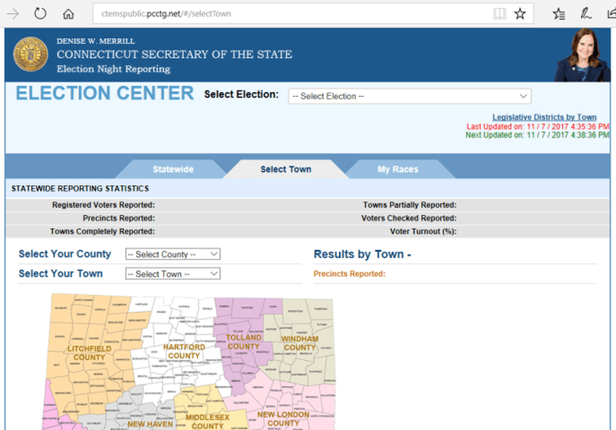The image size is (616, 430).
Task: Select Windham County on the map
Action: click(x=300, y=343)
